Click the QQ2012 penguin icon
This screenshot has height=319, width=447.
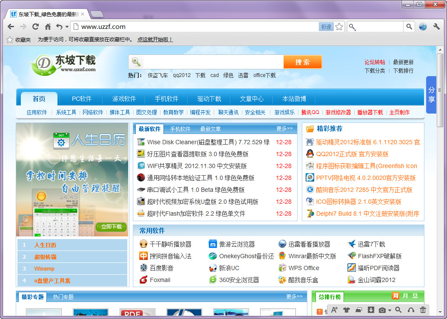pyautogui.click(x=310, y=154)
